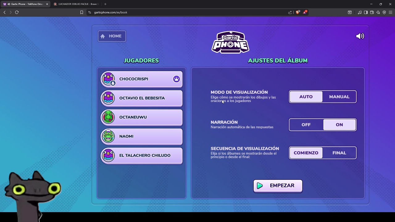Viewport: 395px width, 222px height.
Task: Open Brave Wallet icon
Action: pyautogui.click(x=372, y=12)
